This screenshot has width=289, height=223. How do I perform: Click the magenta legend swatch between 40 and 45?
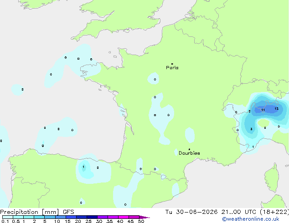124,217
